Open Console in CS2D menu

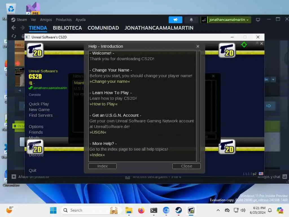(x=35, y=95)
